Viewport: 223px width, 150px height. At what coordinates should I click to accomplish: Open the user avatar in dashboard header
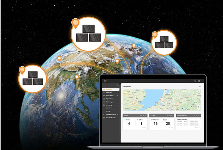(199, 81)
